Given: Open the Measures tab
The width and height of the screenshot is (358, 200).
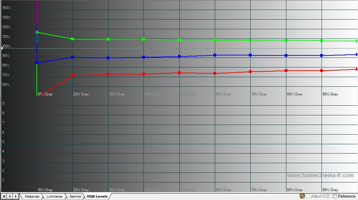Looking at the screenshot, I should coord(32,196).
